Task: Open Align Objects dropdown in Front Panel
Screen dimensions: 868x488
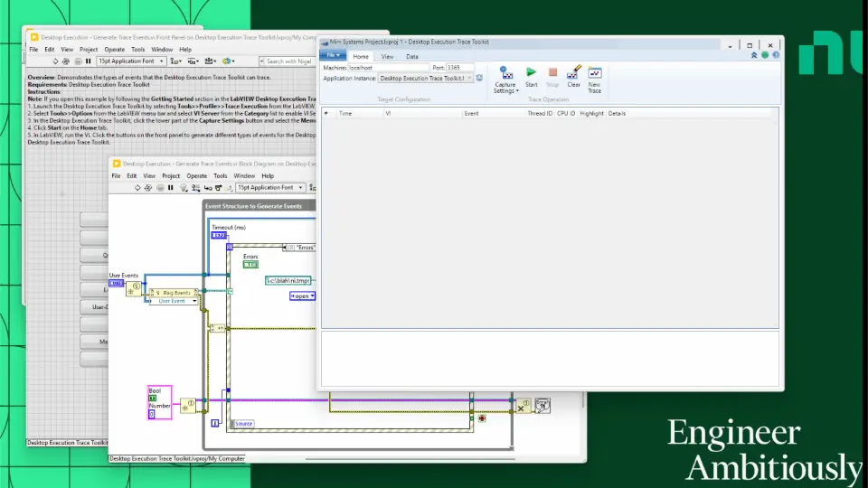Action: pos(176,61)
